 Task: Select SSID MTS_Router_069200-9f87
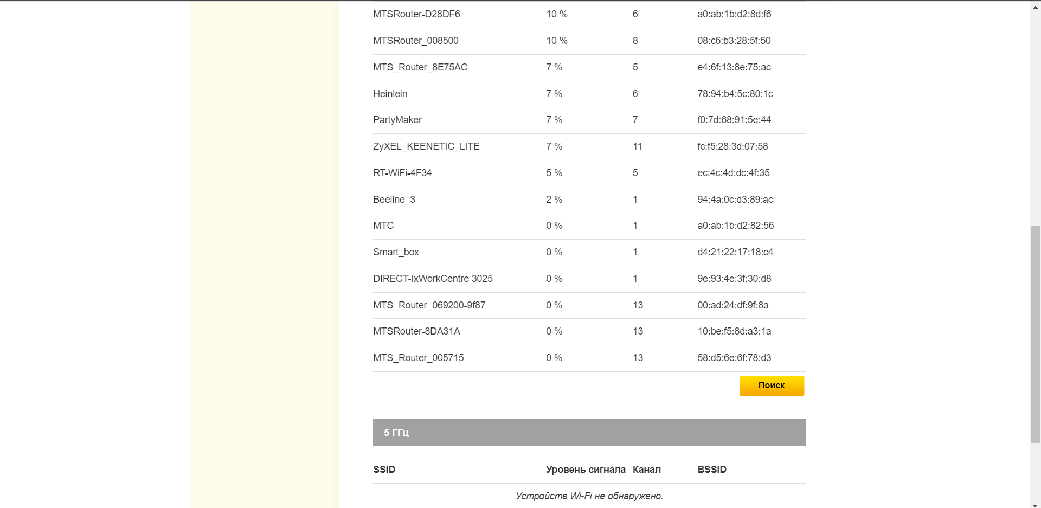[x=429, y=305]
